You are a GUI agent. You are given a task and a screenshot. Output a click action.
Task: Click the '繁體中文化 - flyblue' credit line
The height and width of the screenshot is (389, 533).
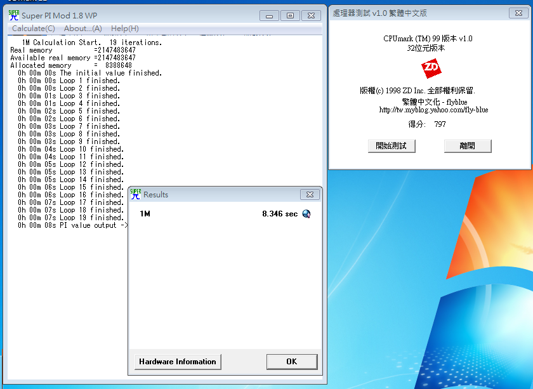pos(435,102)
